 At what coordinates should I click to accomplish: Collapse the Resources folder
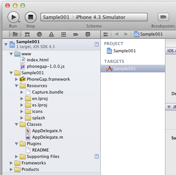pos(16,86)
